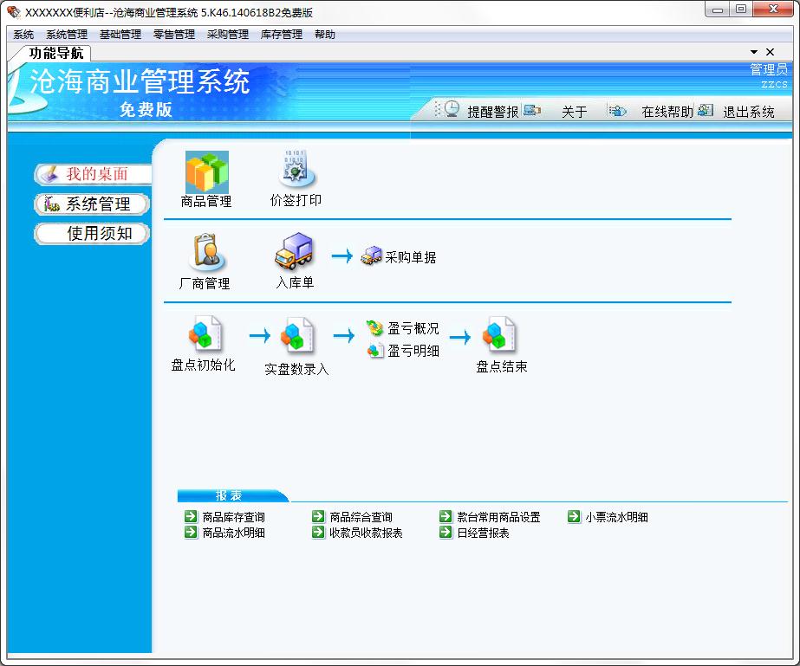This screenshot has width=800, height=666.
Task: Open the 盘点初始化 document icon
Action: point(205,333)
